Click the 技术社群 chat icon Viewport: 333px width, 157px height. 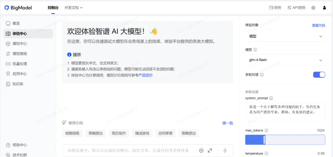point(8,155)
